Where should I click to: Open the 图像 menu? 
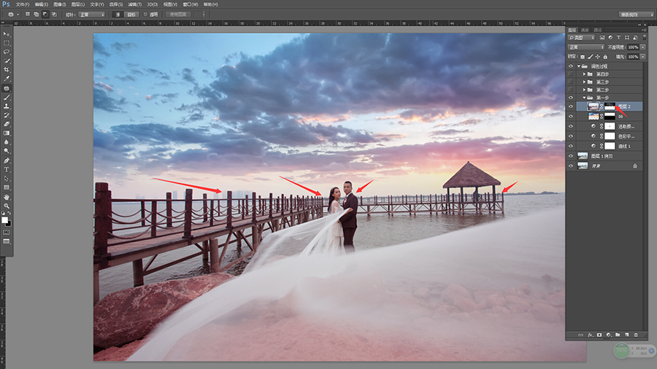(60, 4)
